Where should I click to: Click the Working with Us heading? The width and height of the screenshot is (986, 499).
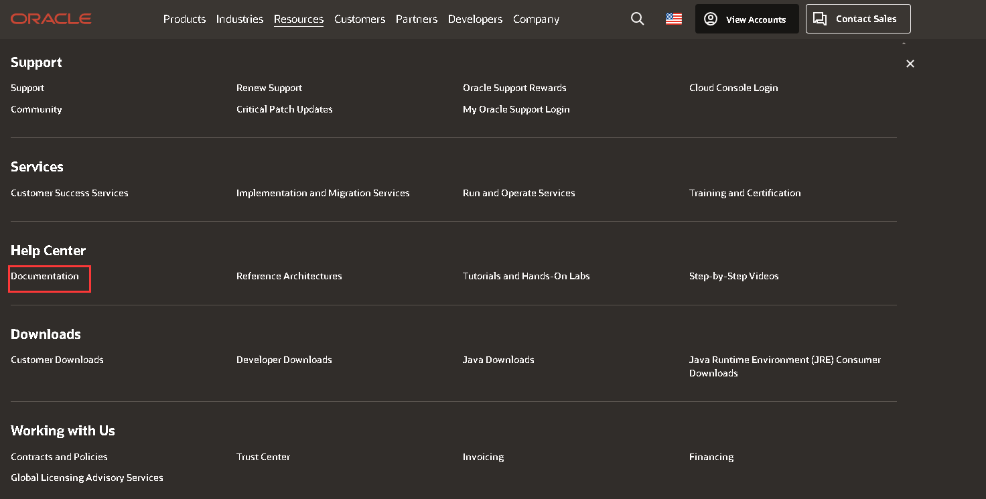(x=63, y=431)
